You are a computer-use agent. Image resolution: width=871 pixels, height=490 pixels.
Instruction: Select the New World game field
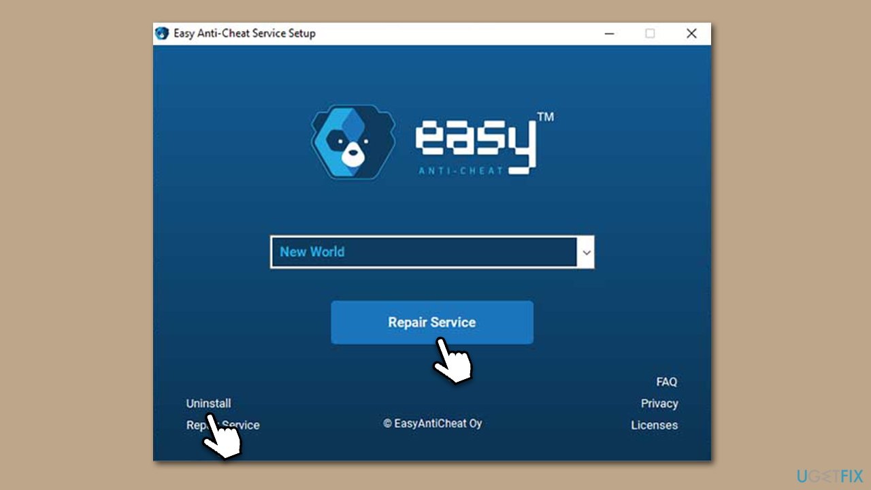click(423, 252)
